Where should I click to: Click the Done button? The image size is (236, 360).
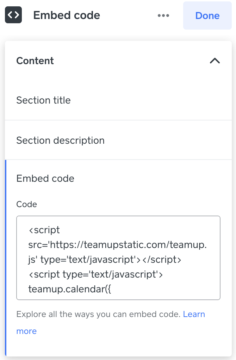click(x=207, y=15)
